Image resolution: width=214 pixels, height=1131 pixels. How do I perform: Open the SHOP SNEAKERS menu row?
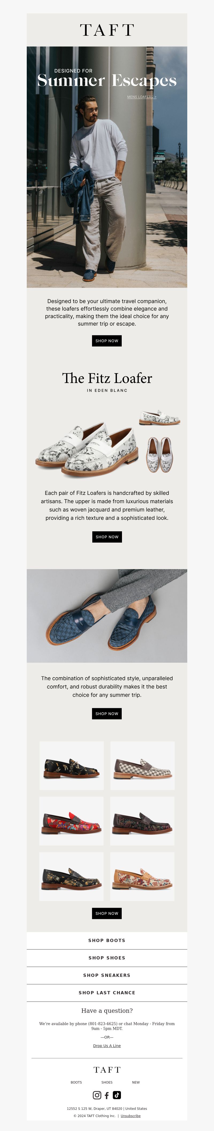tap(107, 975)
